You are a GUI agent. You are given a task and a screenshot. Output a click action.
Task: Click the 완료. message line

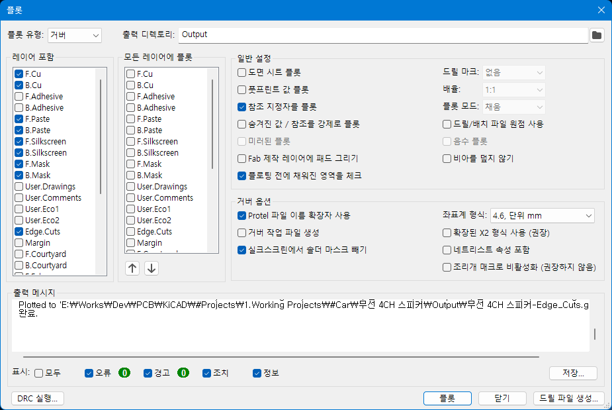tap(28, 313)
